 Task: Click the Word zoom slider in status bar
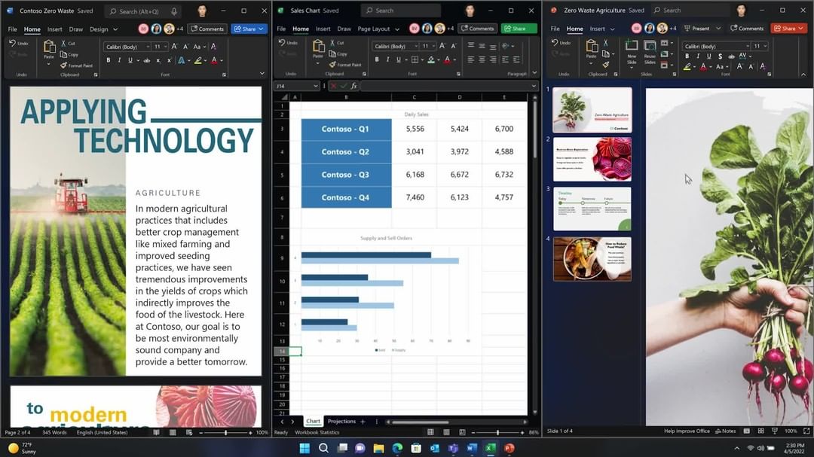[225, 432]
